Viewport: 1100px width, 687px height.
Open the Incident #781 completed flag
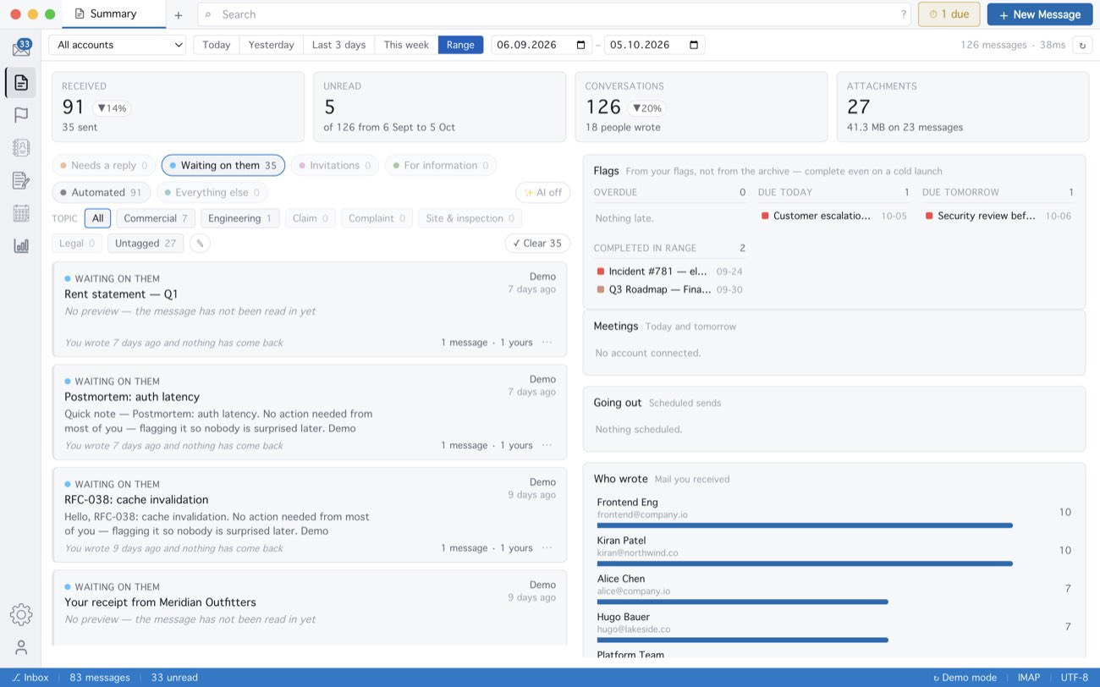click(x=669, y=272)
